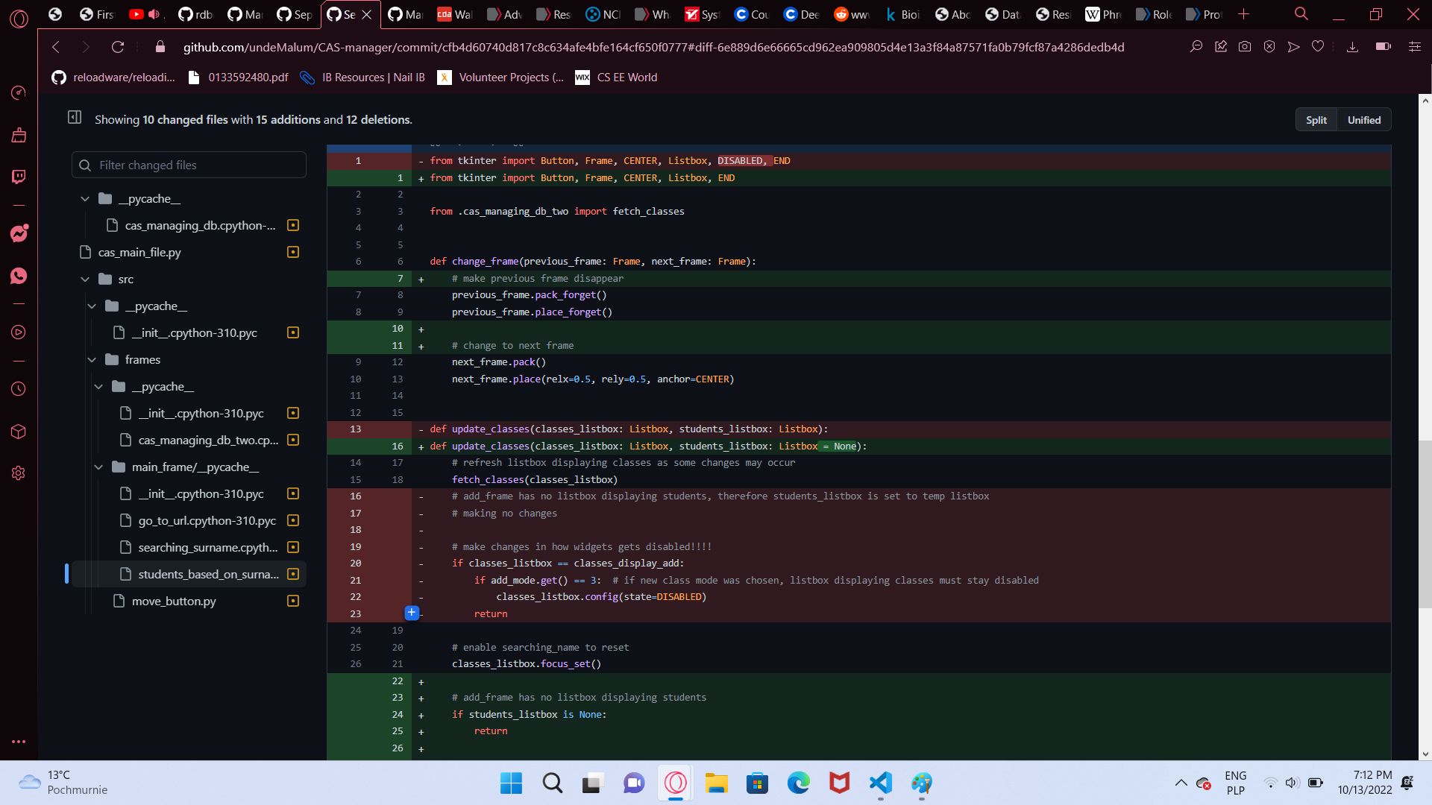Open CS EE World bookmark
1432x805 pixels.
(x=617, y=78)
